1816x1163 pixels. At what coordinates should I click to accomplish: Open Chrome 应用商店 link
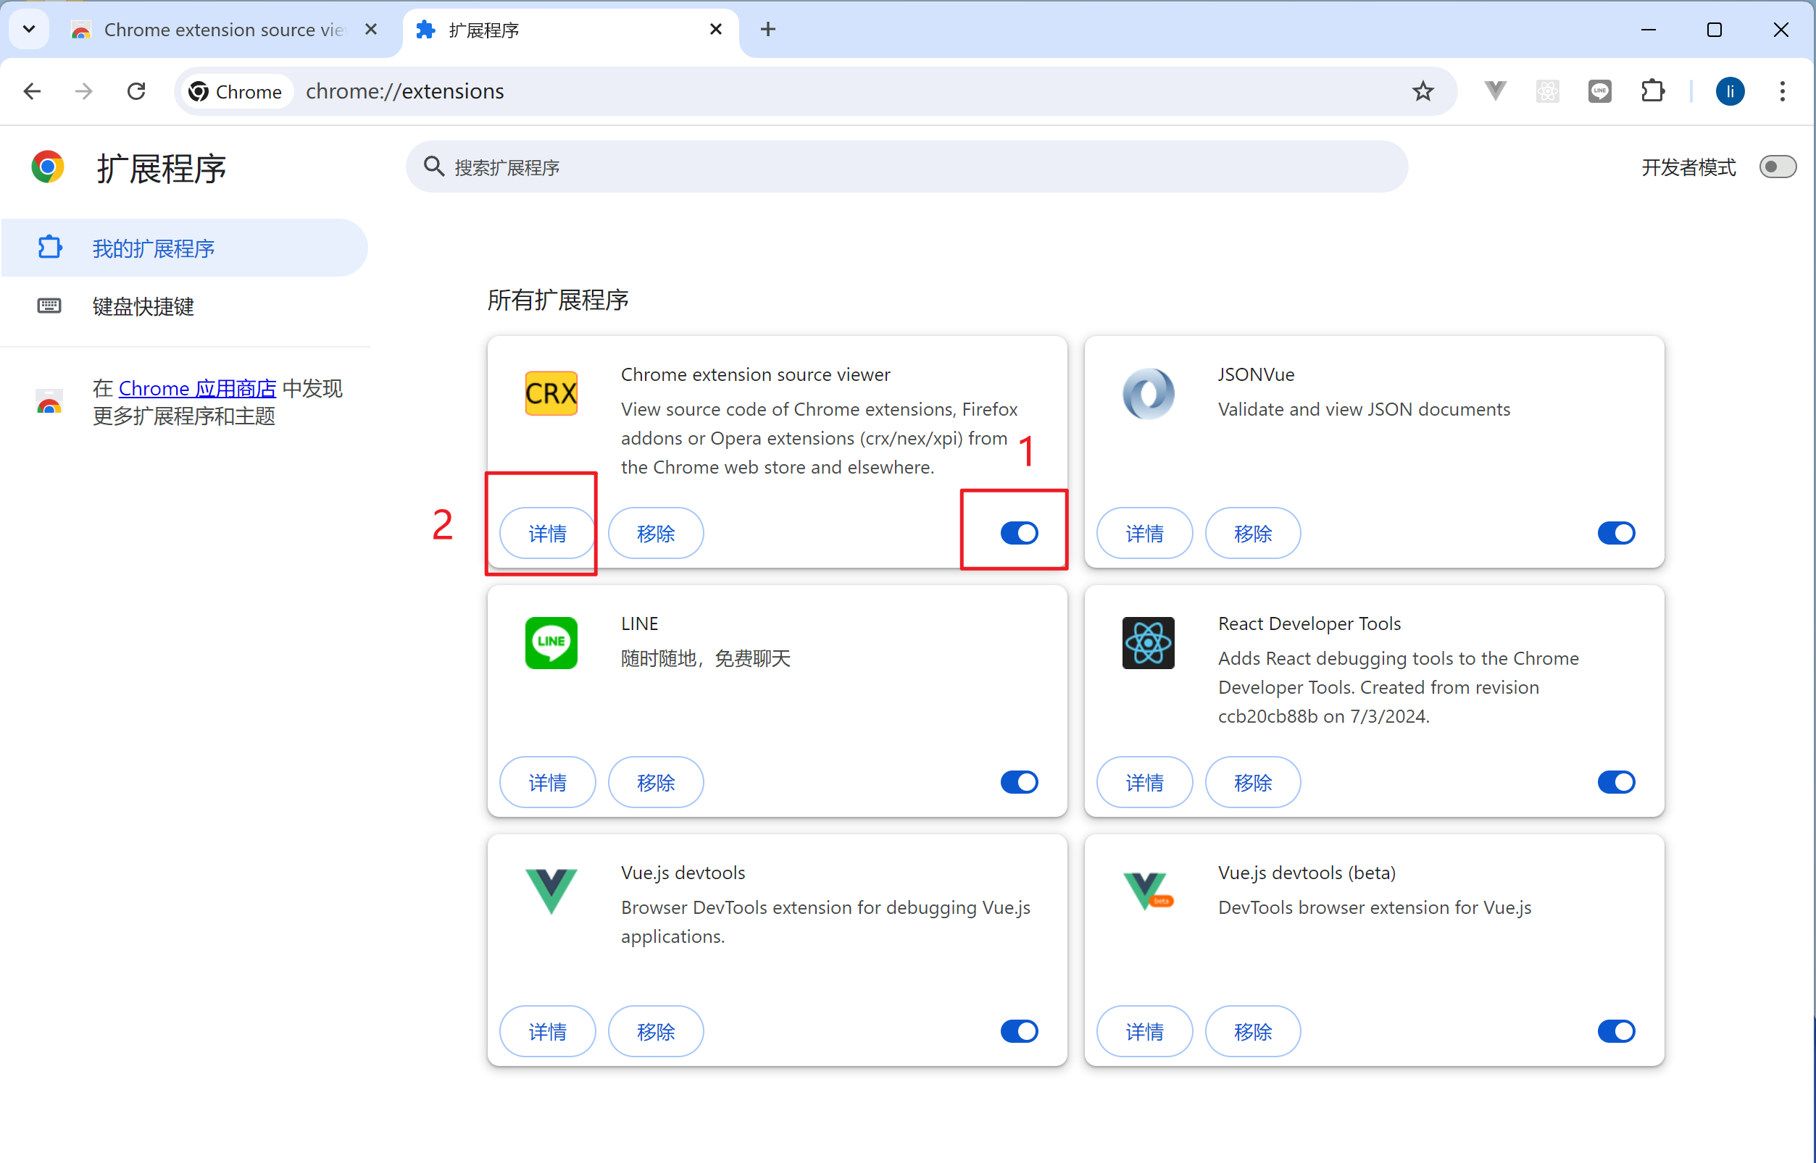coord(197,388)
